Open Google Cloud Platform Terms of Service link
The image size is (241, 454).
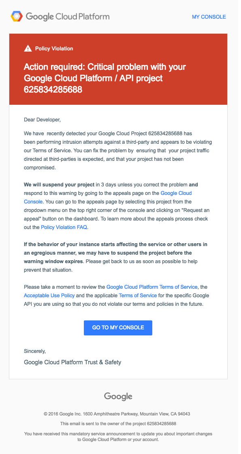click(152, 287)
